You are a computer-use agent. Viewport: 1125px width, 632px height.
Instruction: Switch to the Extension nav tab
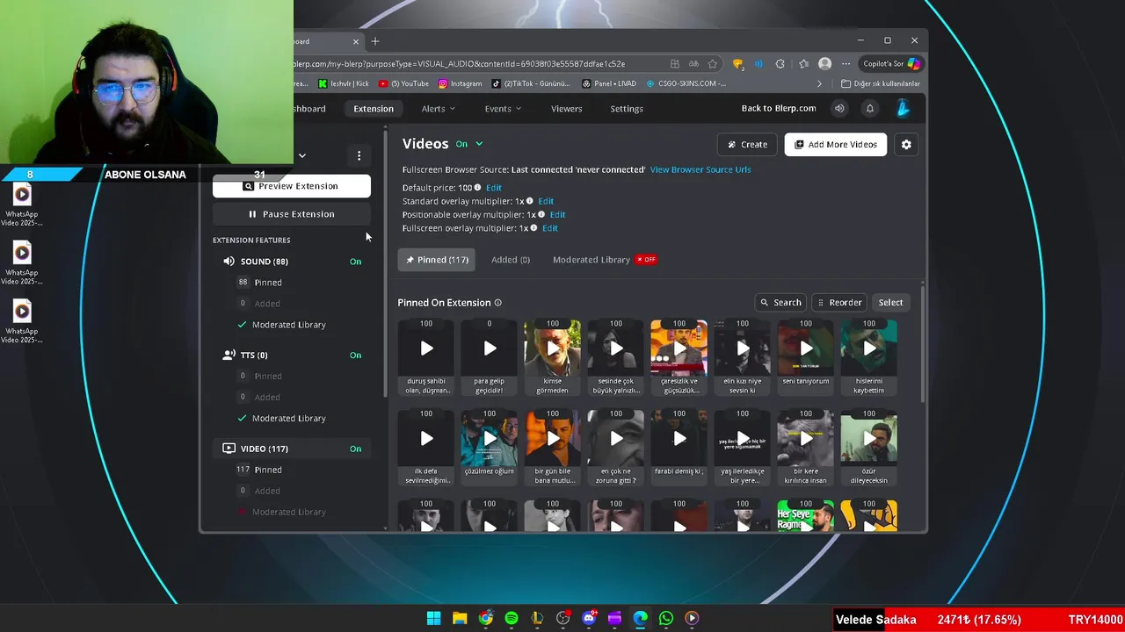click(x=374, y=109)
